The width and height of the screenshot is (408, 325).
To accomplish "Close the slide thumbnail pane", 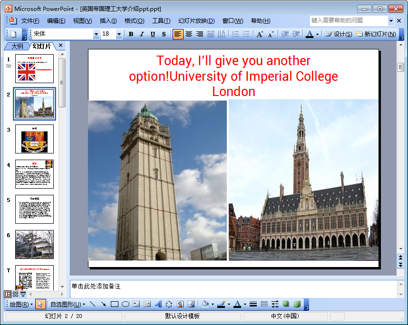I will [60, 45].
